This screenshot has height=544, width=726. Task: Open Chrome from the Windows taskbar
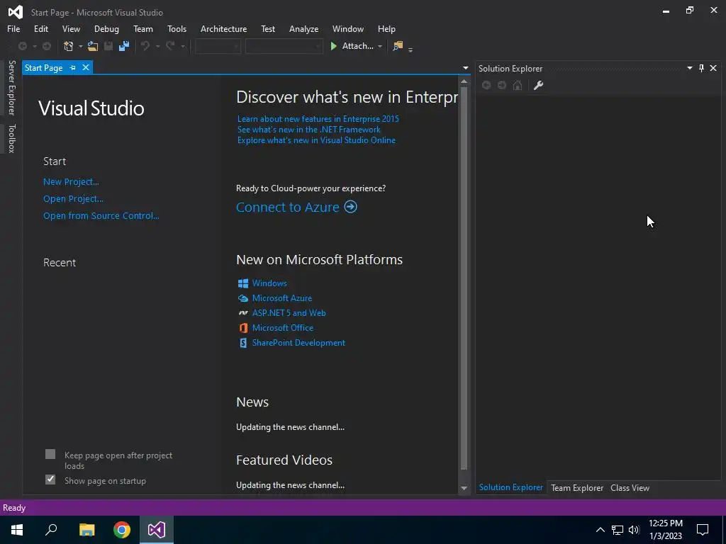click(x=122, y=530)
